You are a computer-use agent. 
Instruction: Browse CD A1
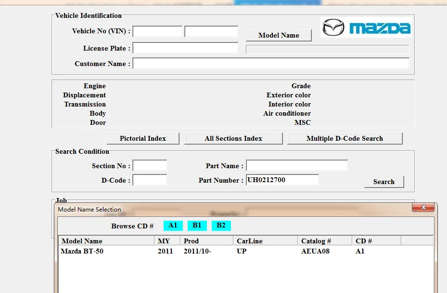(173, 226)
